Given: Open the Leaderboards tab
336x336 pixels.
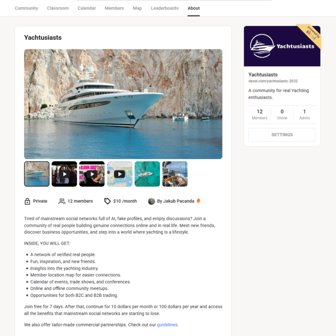Looking at the screenshot, I should 165,8.
